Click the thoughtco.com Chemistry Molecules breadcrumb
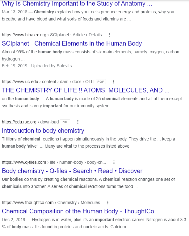The width and height of the screenshot is (189, 236). [x=51, y=203]
